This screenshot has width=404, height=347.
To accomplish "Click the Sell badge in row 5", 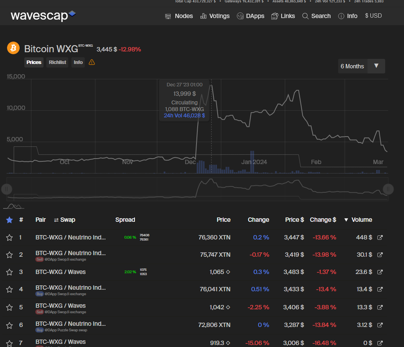I will point(40,312).
